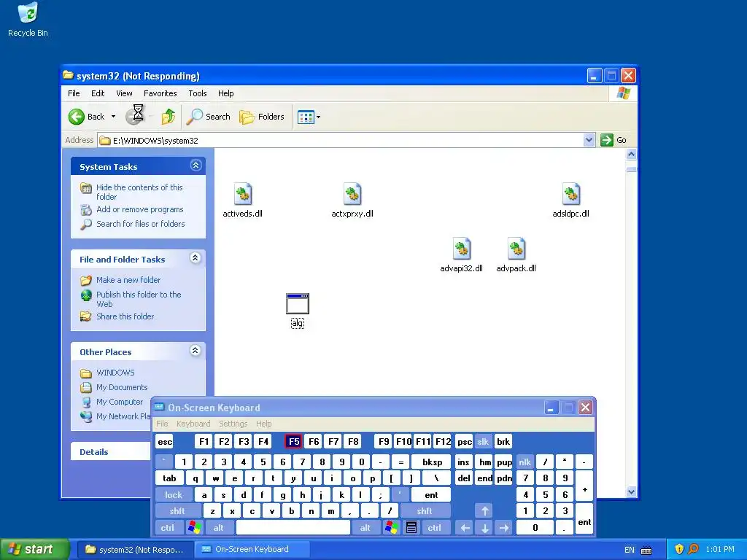The width and height of the screenshot is (747, 560).
Task: Toggle the right alt key
Action: (365, 527)
